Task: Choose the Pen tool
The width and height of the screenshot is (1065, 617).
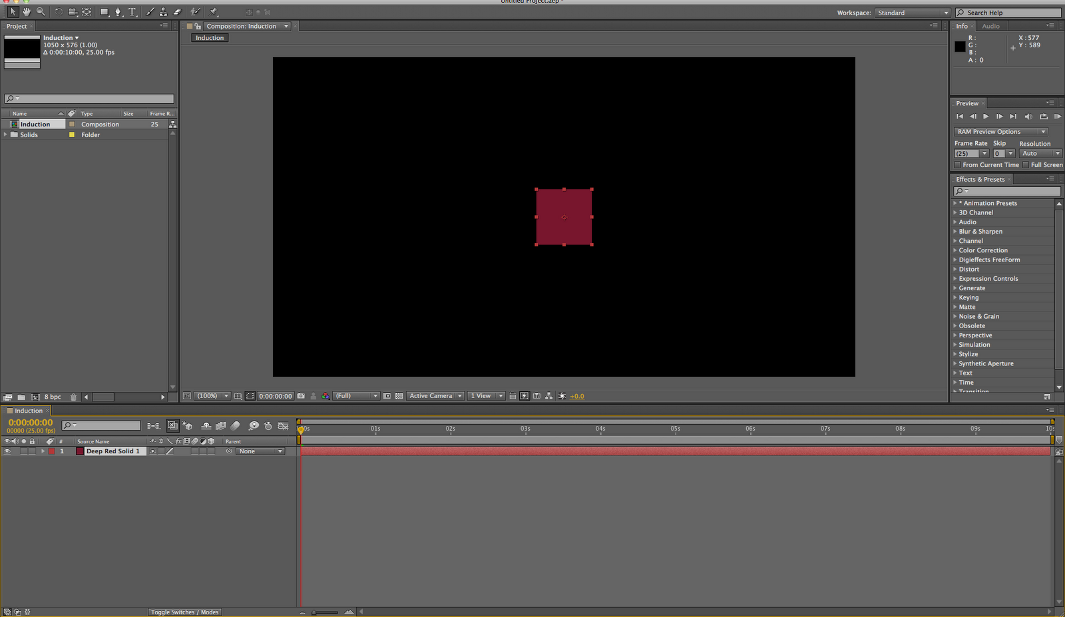Action: pyautogui.click(x=118, y=11)
